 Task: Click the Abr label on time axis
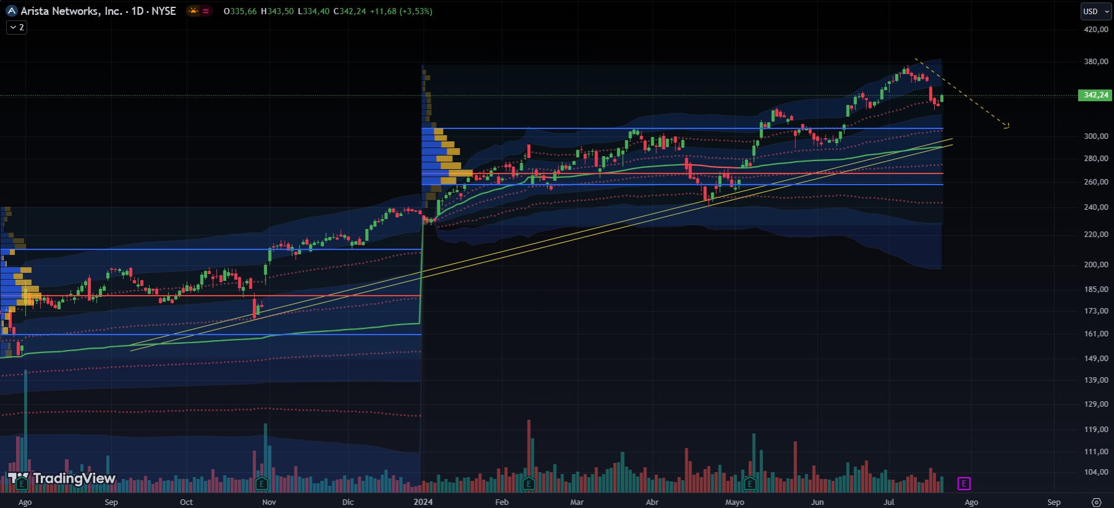click(652, 502)
